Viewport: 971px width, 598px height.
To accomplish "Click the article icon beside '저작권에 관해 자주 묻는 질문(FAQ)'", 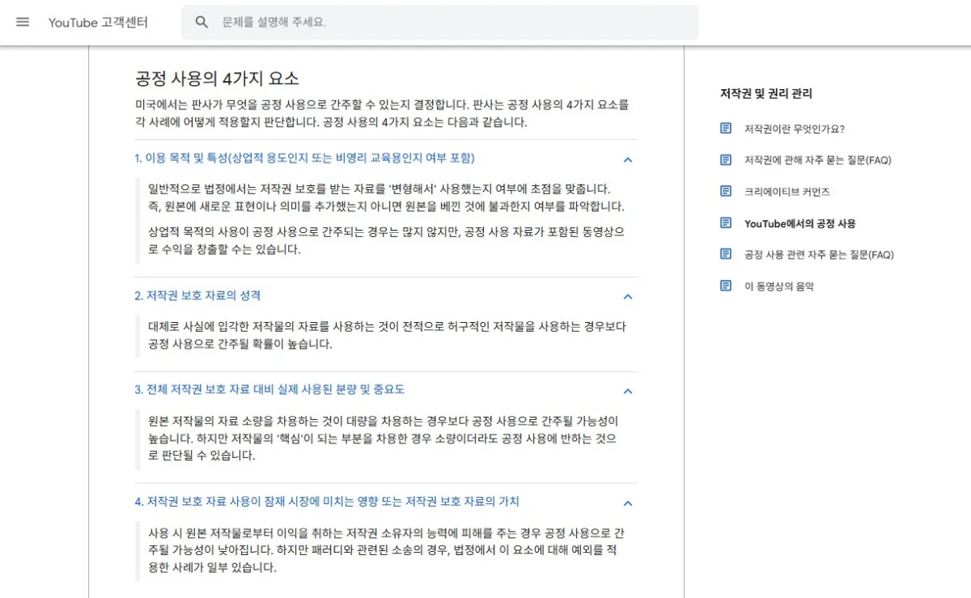I will click(724, 159).
